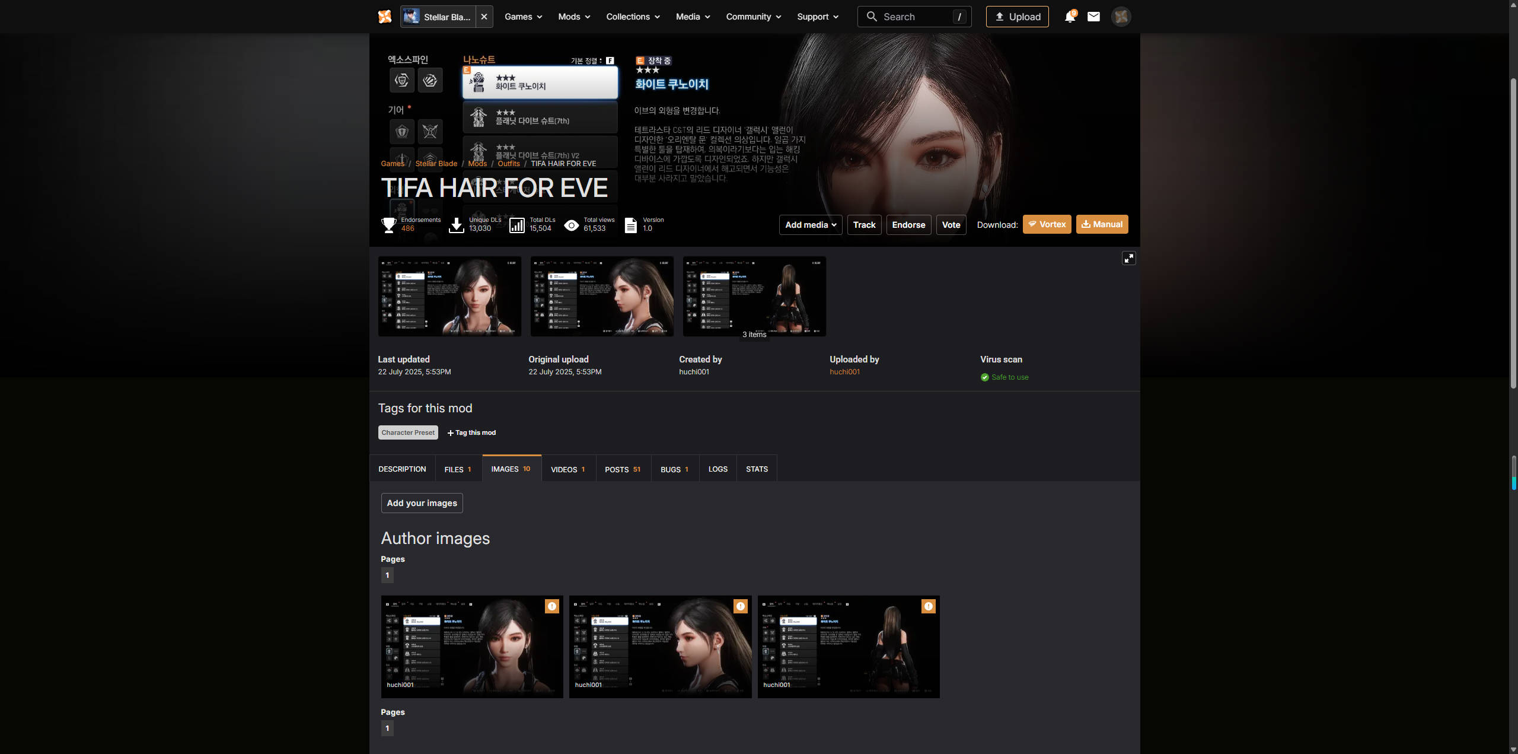Toggle Track for this mod
Image resolution: width=1518 pixels, height=754 pixels.
point(864,225)
